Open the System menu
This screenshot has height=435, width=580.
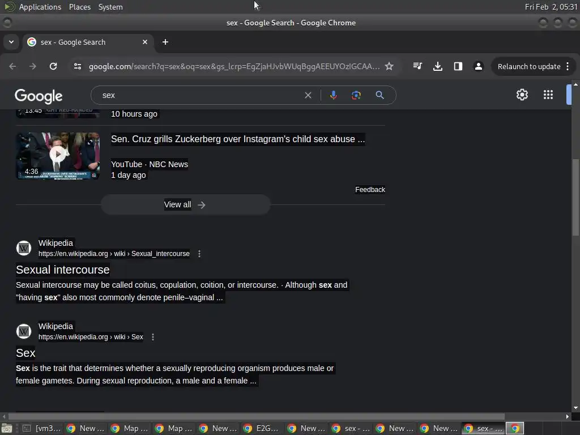click(x=110, y=7)
